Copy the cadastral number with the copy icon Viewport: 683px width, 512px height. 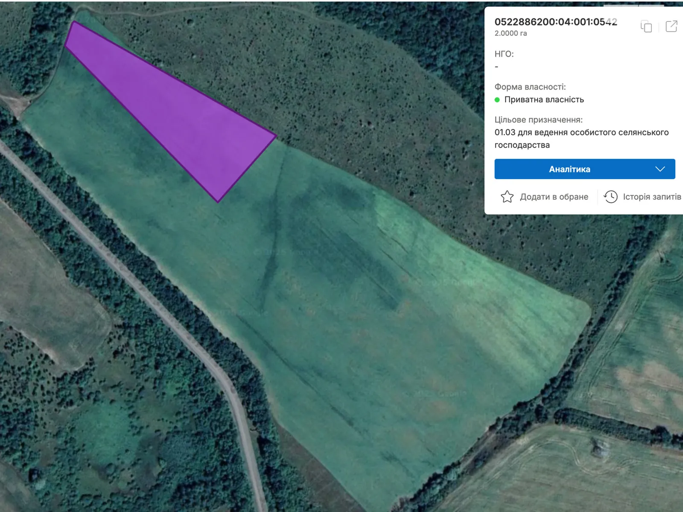click(646, 26)
